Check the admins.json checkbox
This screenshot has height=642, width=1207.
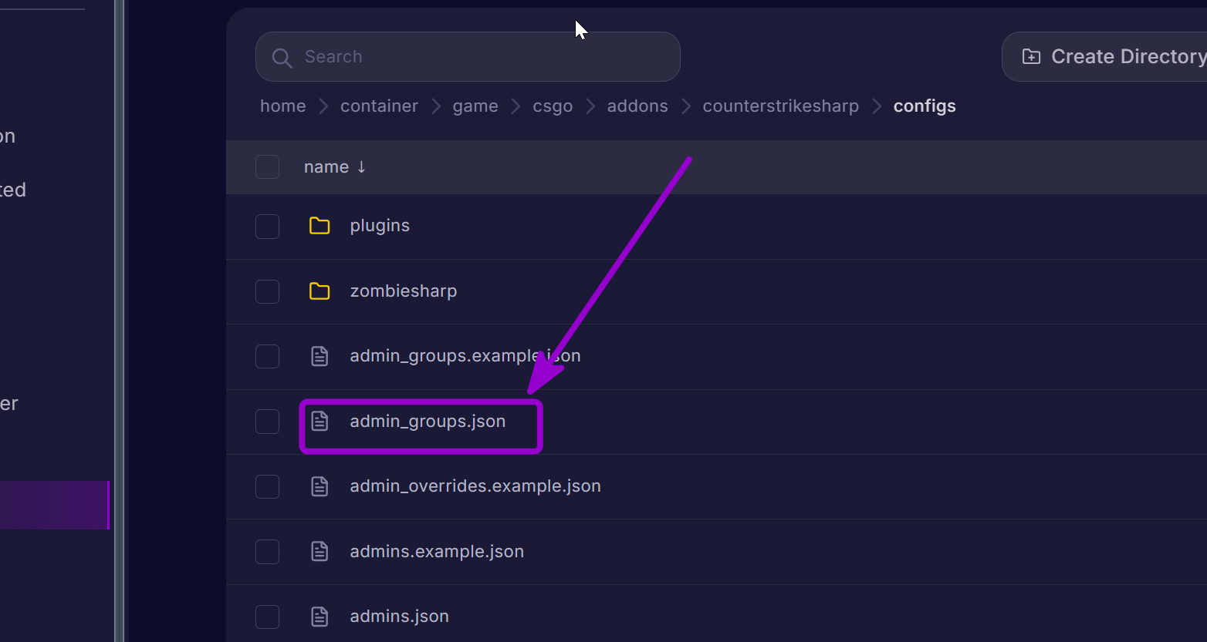[267, 617]
